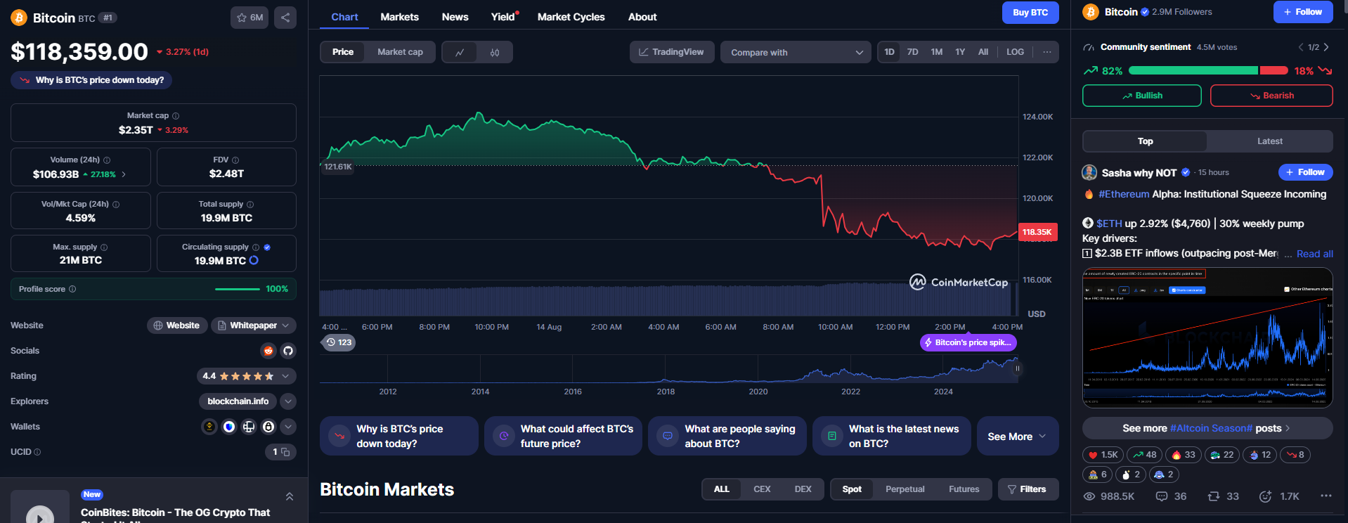Open post options ellipsis menu
The image size is (1348, 523).
click(1326, 496)
